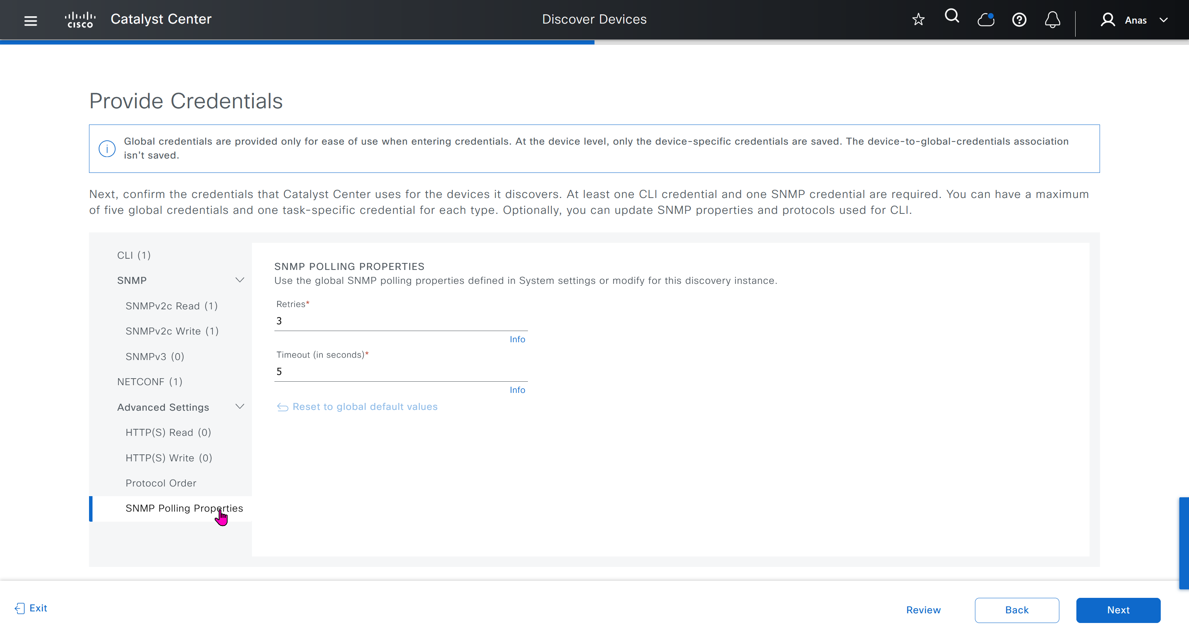Click Info link under Timeout field
Viewport: 1189px width, 640px height.
517,390
